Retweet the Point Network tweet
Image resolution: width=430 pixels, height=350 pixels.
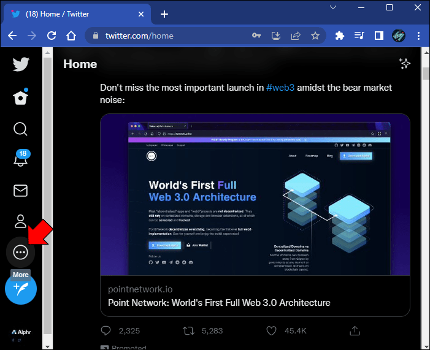(x=189, y=330)
